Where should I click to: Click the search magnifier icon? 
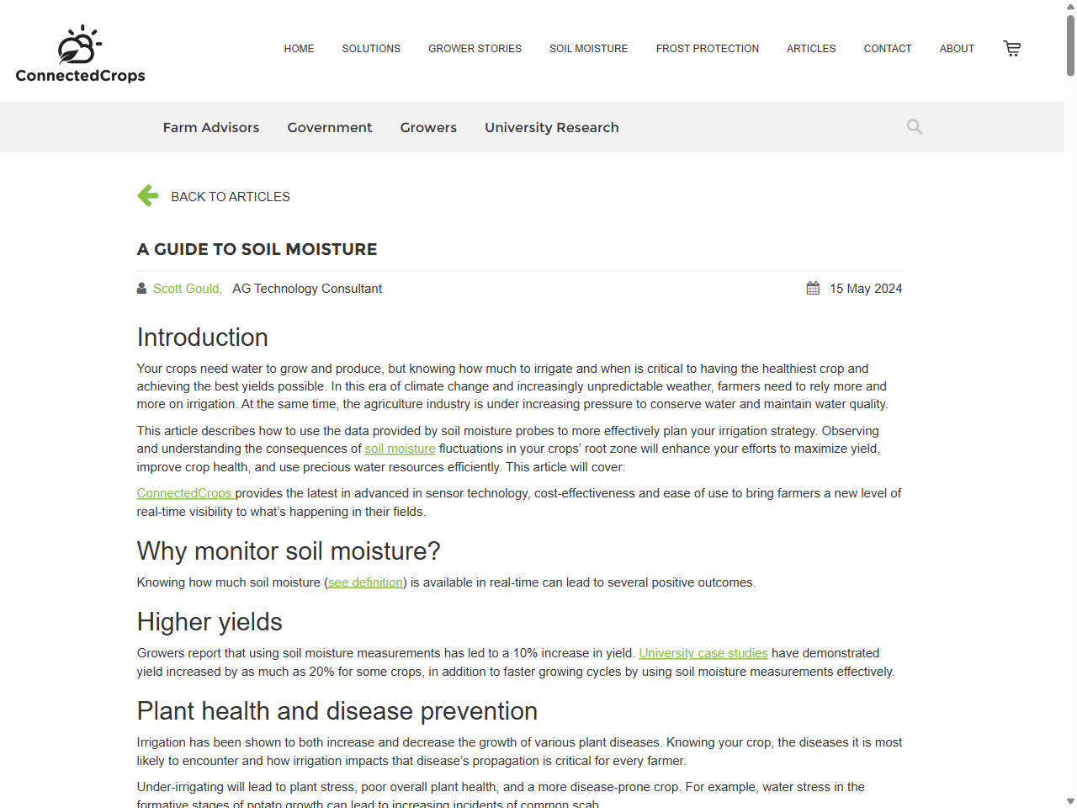click(914, 126)
